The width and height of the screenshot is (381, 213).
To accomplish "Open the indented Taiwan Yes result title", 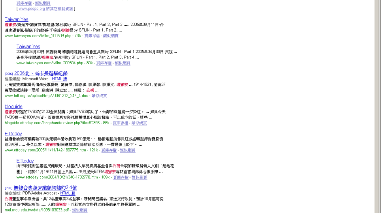I will pos(28,47).
